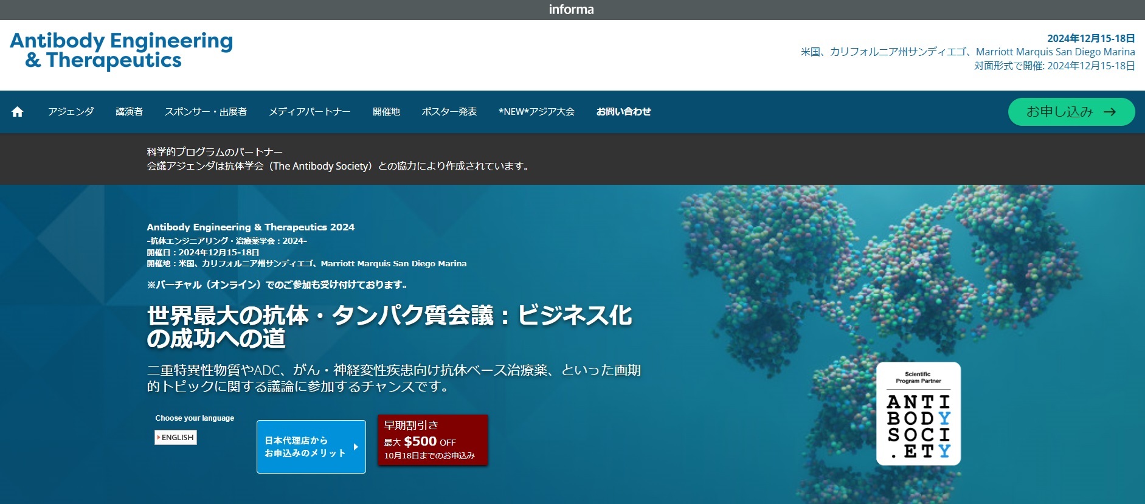Click the green お申し込み registration button
Screen dimensions: 1145x504
tap(1071, 112)
